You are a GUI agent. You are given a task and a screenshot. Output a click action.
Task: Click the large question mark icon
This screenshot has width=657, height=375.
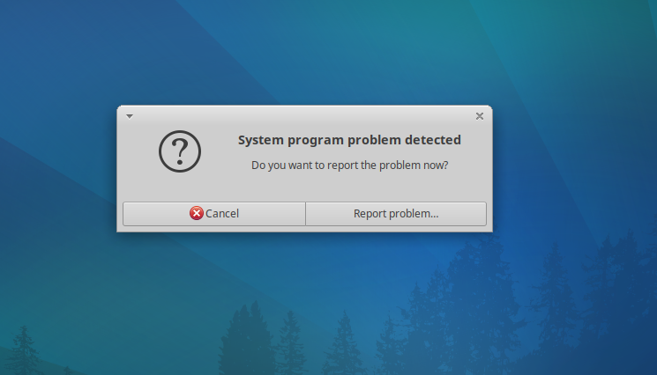click(x=180, y=151)
